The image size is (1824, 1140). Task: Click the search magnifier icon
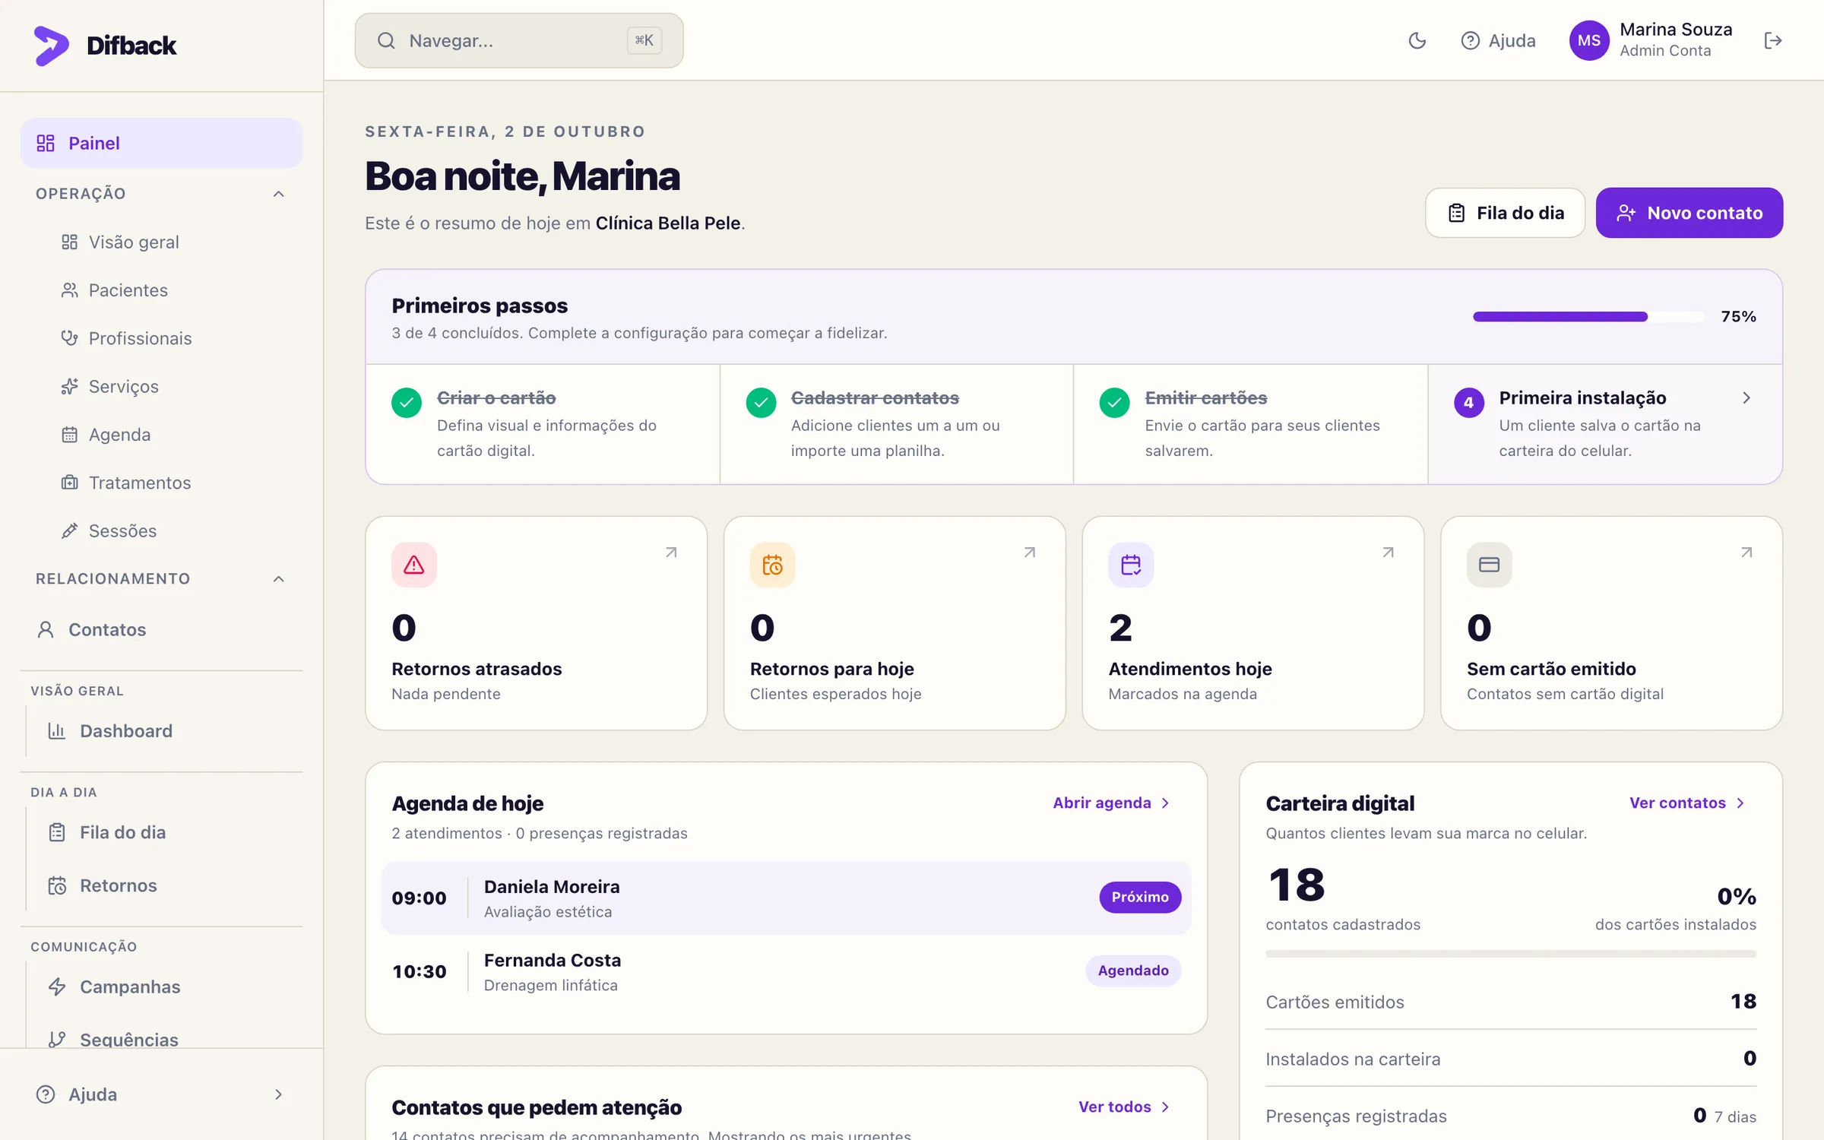386,40
